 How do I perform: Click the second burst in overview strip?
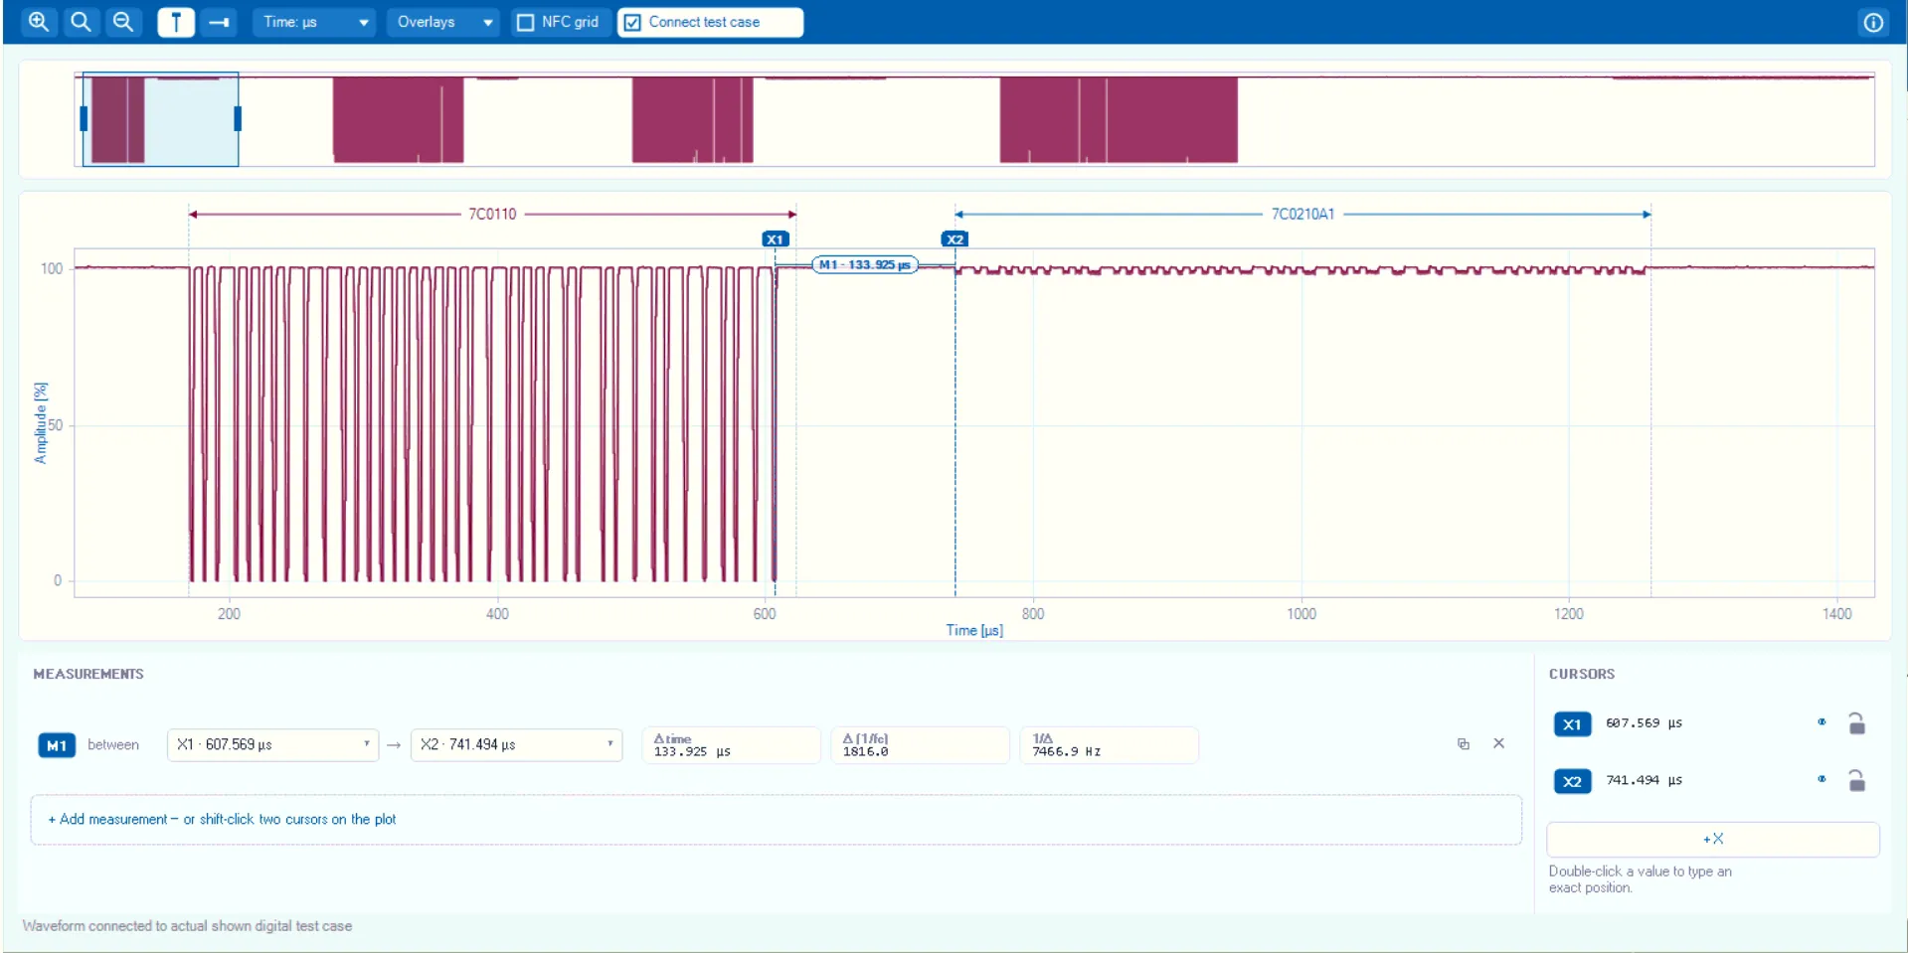coord(398,119)
